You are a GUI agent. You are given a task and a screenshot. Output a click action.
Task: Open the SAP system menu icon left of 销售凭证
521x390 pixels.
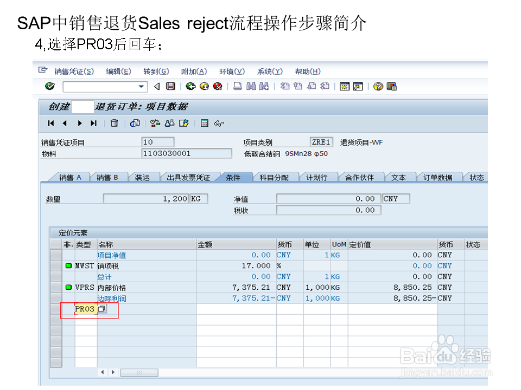pyautogui.click(x=42, y=70)
